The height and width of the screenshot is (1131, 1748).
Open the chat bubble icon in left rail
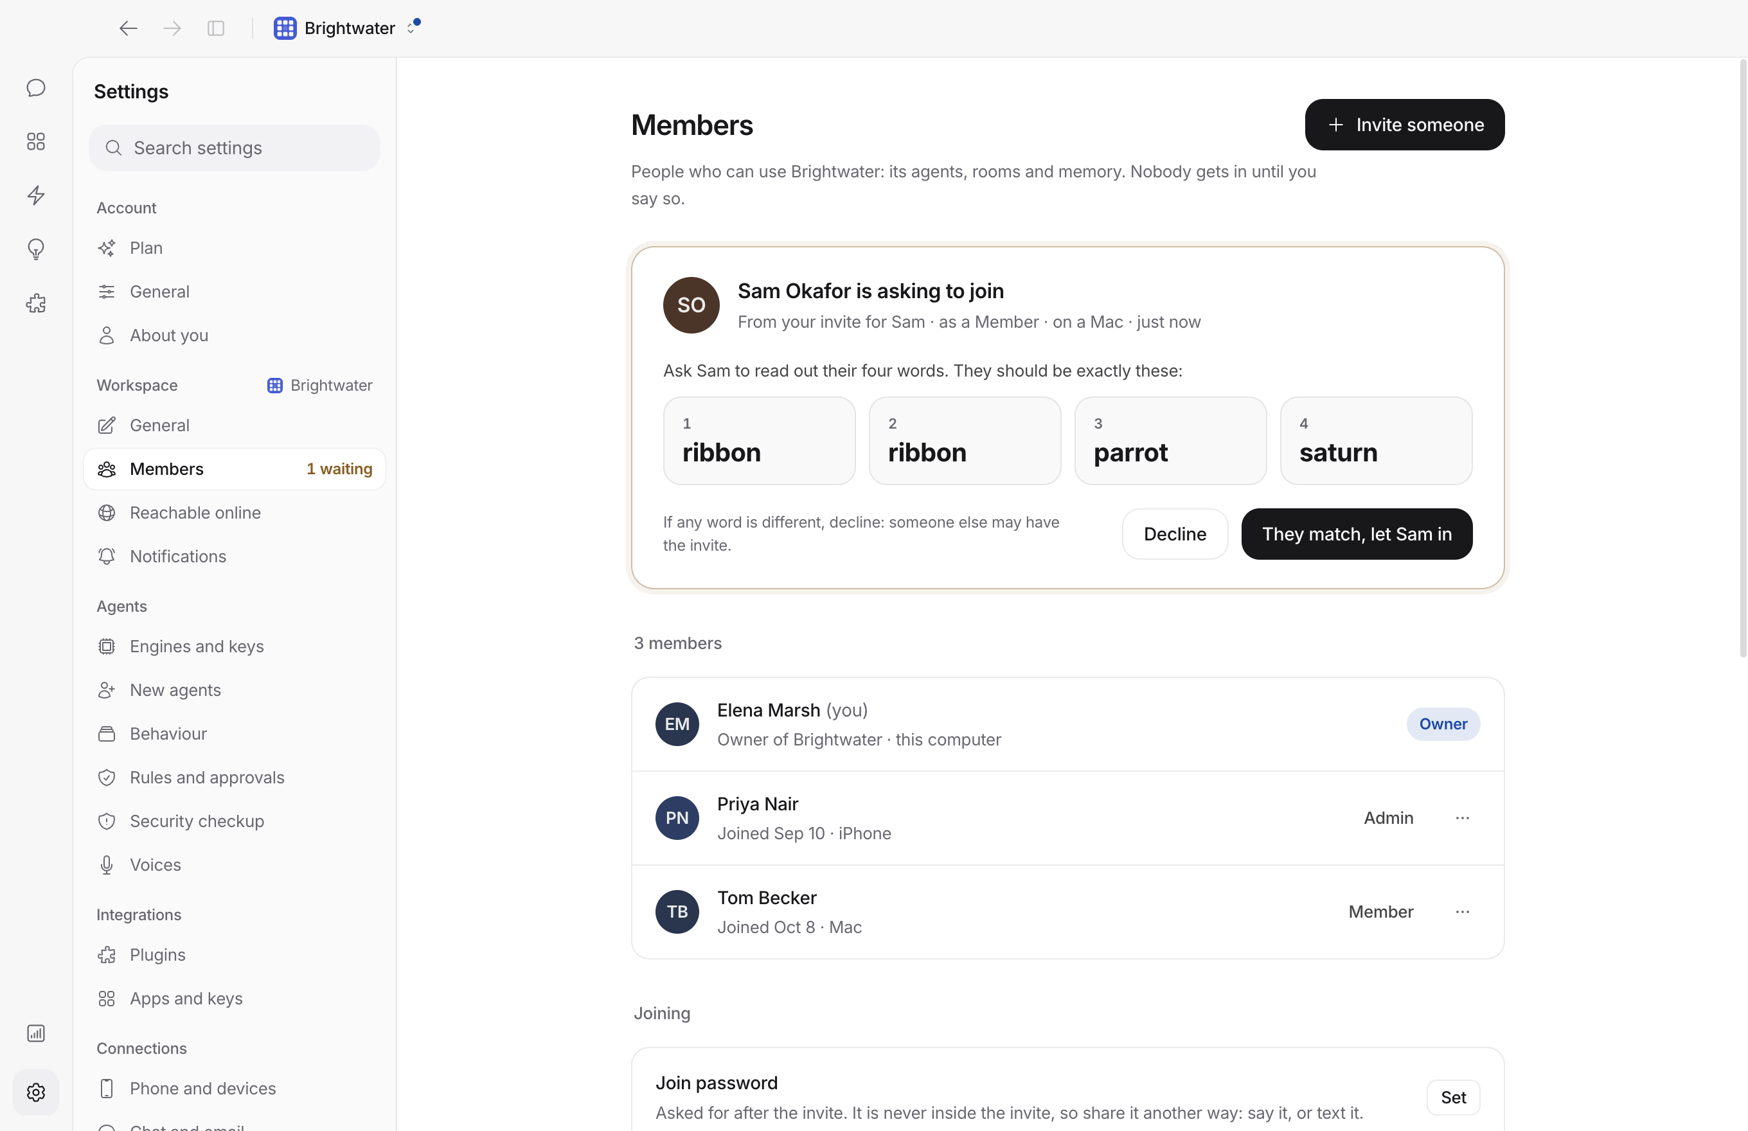tap(36, 87)
